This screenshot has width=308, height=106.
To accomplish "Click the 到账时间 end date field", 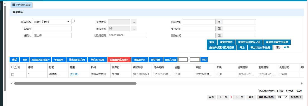I will click(239, 36).
